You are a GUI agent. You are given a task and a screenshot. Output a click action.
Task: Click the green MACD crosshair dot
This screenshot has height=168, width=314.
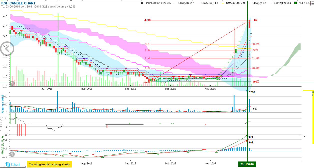[x=247, y=136]
